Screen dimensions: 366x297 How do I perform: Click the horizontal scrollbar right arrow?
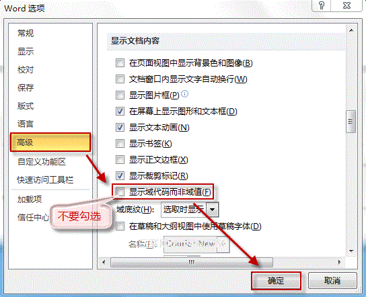point(340,262)
